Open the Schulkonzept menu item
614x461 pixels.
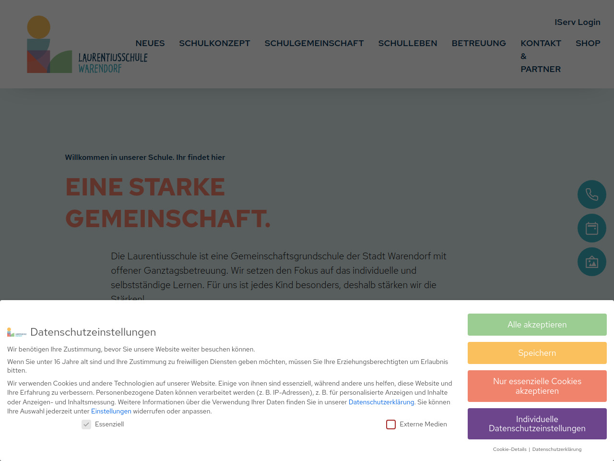(x=214, y=43)
